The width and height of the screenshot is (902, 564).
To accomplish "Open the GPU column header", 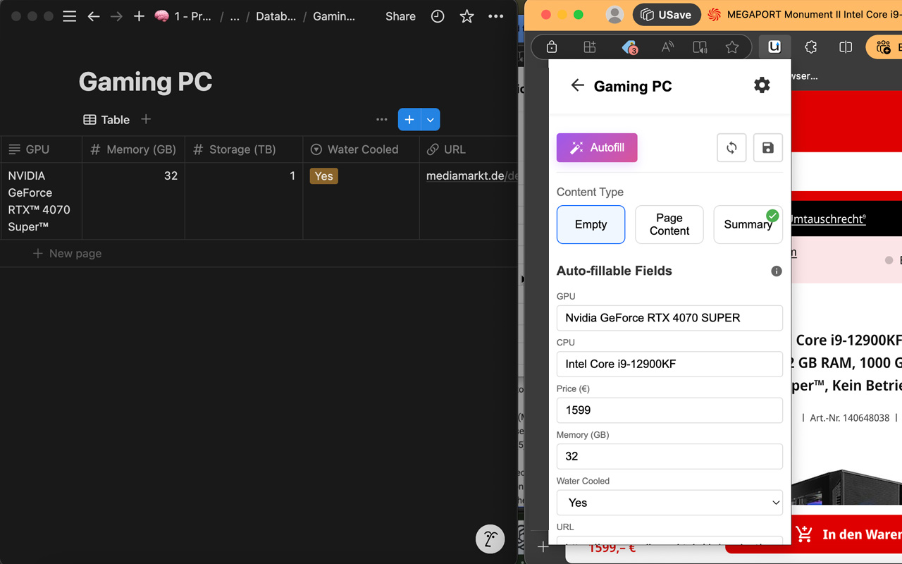I will pos(41,149).
